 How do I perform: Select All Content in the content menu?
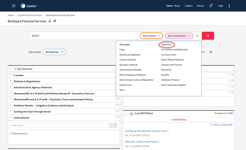(125, 45)
